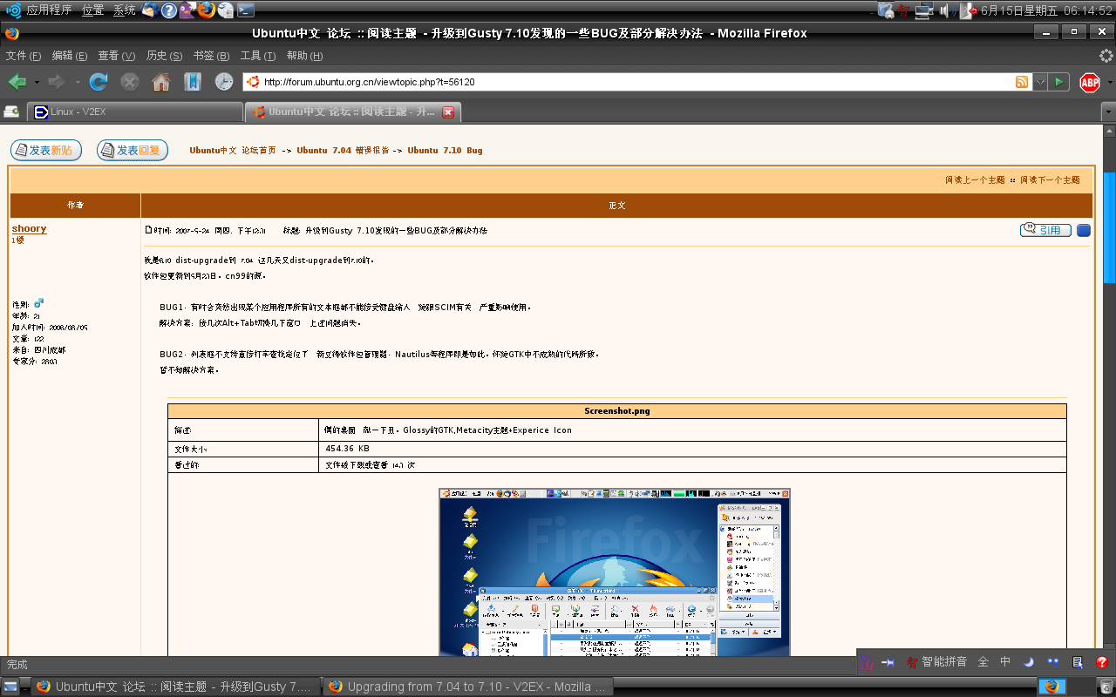The image size is (1116, 697).
Task: Toggle SCIM punctuation mode icon
Action: pyautogui.click(x=1053, y=662)
